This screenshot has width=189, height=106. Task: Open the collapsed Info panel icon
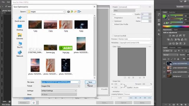click(159, 24)
